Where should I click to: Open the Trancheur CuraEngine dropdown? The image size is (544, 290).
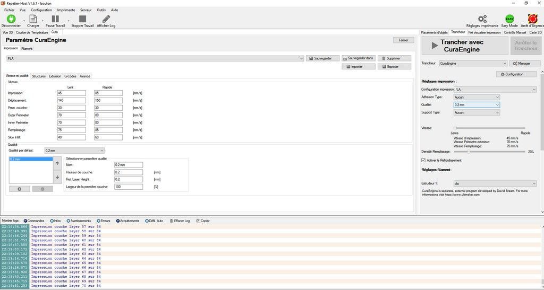(x=473, y=63)
